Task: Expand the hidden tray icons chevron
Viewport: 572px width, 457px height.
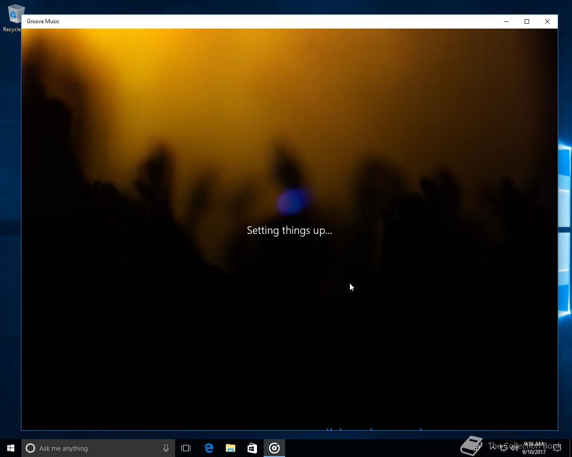Action: 493,448
